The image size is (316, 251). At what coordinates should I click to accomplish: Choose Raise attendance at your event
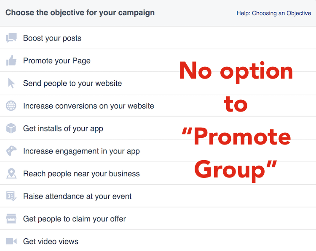(77, 196)
